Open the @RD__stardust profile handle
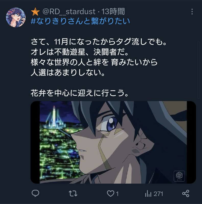 [x=69, y=11]
